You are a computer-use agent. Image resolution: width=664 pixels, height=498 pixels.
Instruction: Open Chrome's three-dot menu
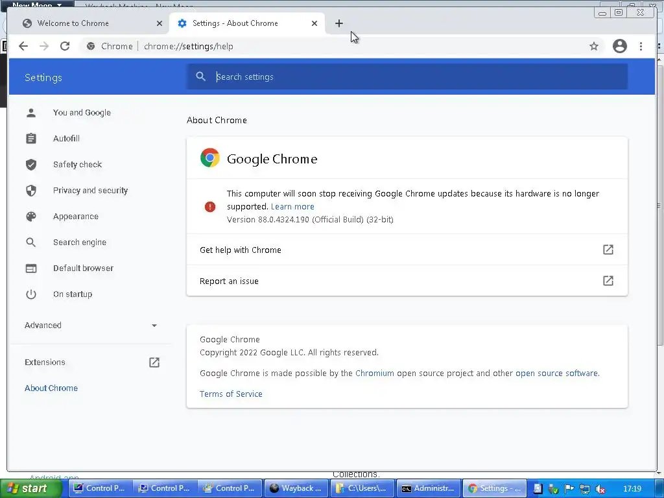pyautogui.click(x=641, y=46)
